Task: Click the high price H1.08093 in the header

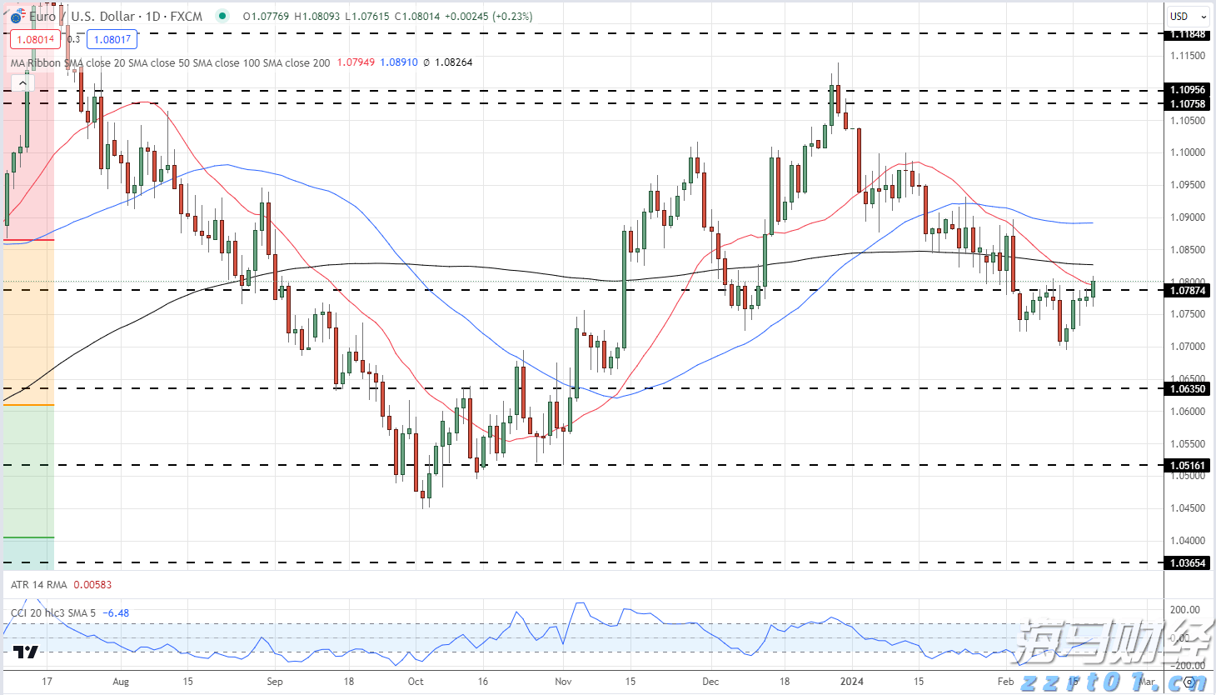Action: 318,16
